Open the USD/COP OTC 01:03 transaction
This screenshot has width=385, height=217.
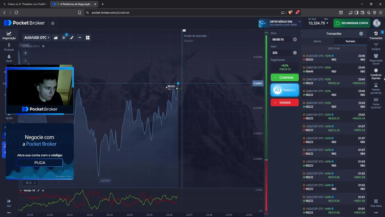point(334,164)
